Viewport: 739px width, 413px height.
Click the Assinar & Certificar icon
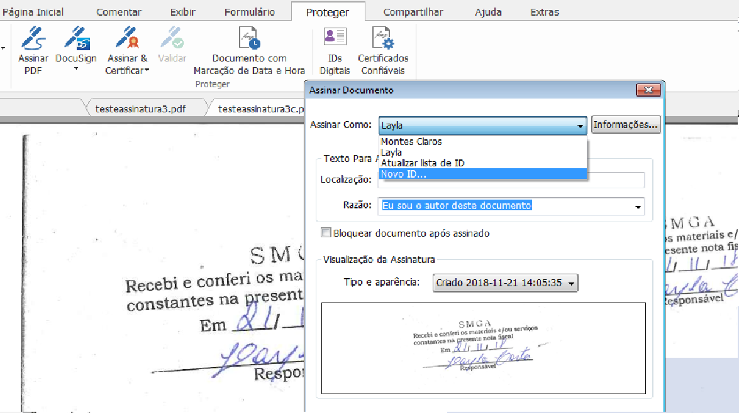point(126,43)
